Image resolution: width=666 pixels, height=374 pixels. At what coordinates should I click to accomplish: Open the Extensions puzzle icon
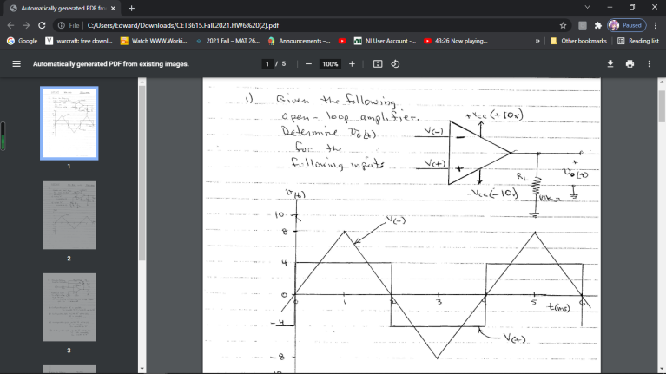click(598, 25)
